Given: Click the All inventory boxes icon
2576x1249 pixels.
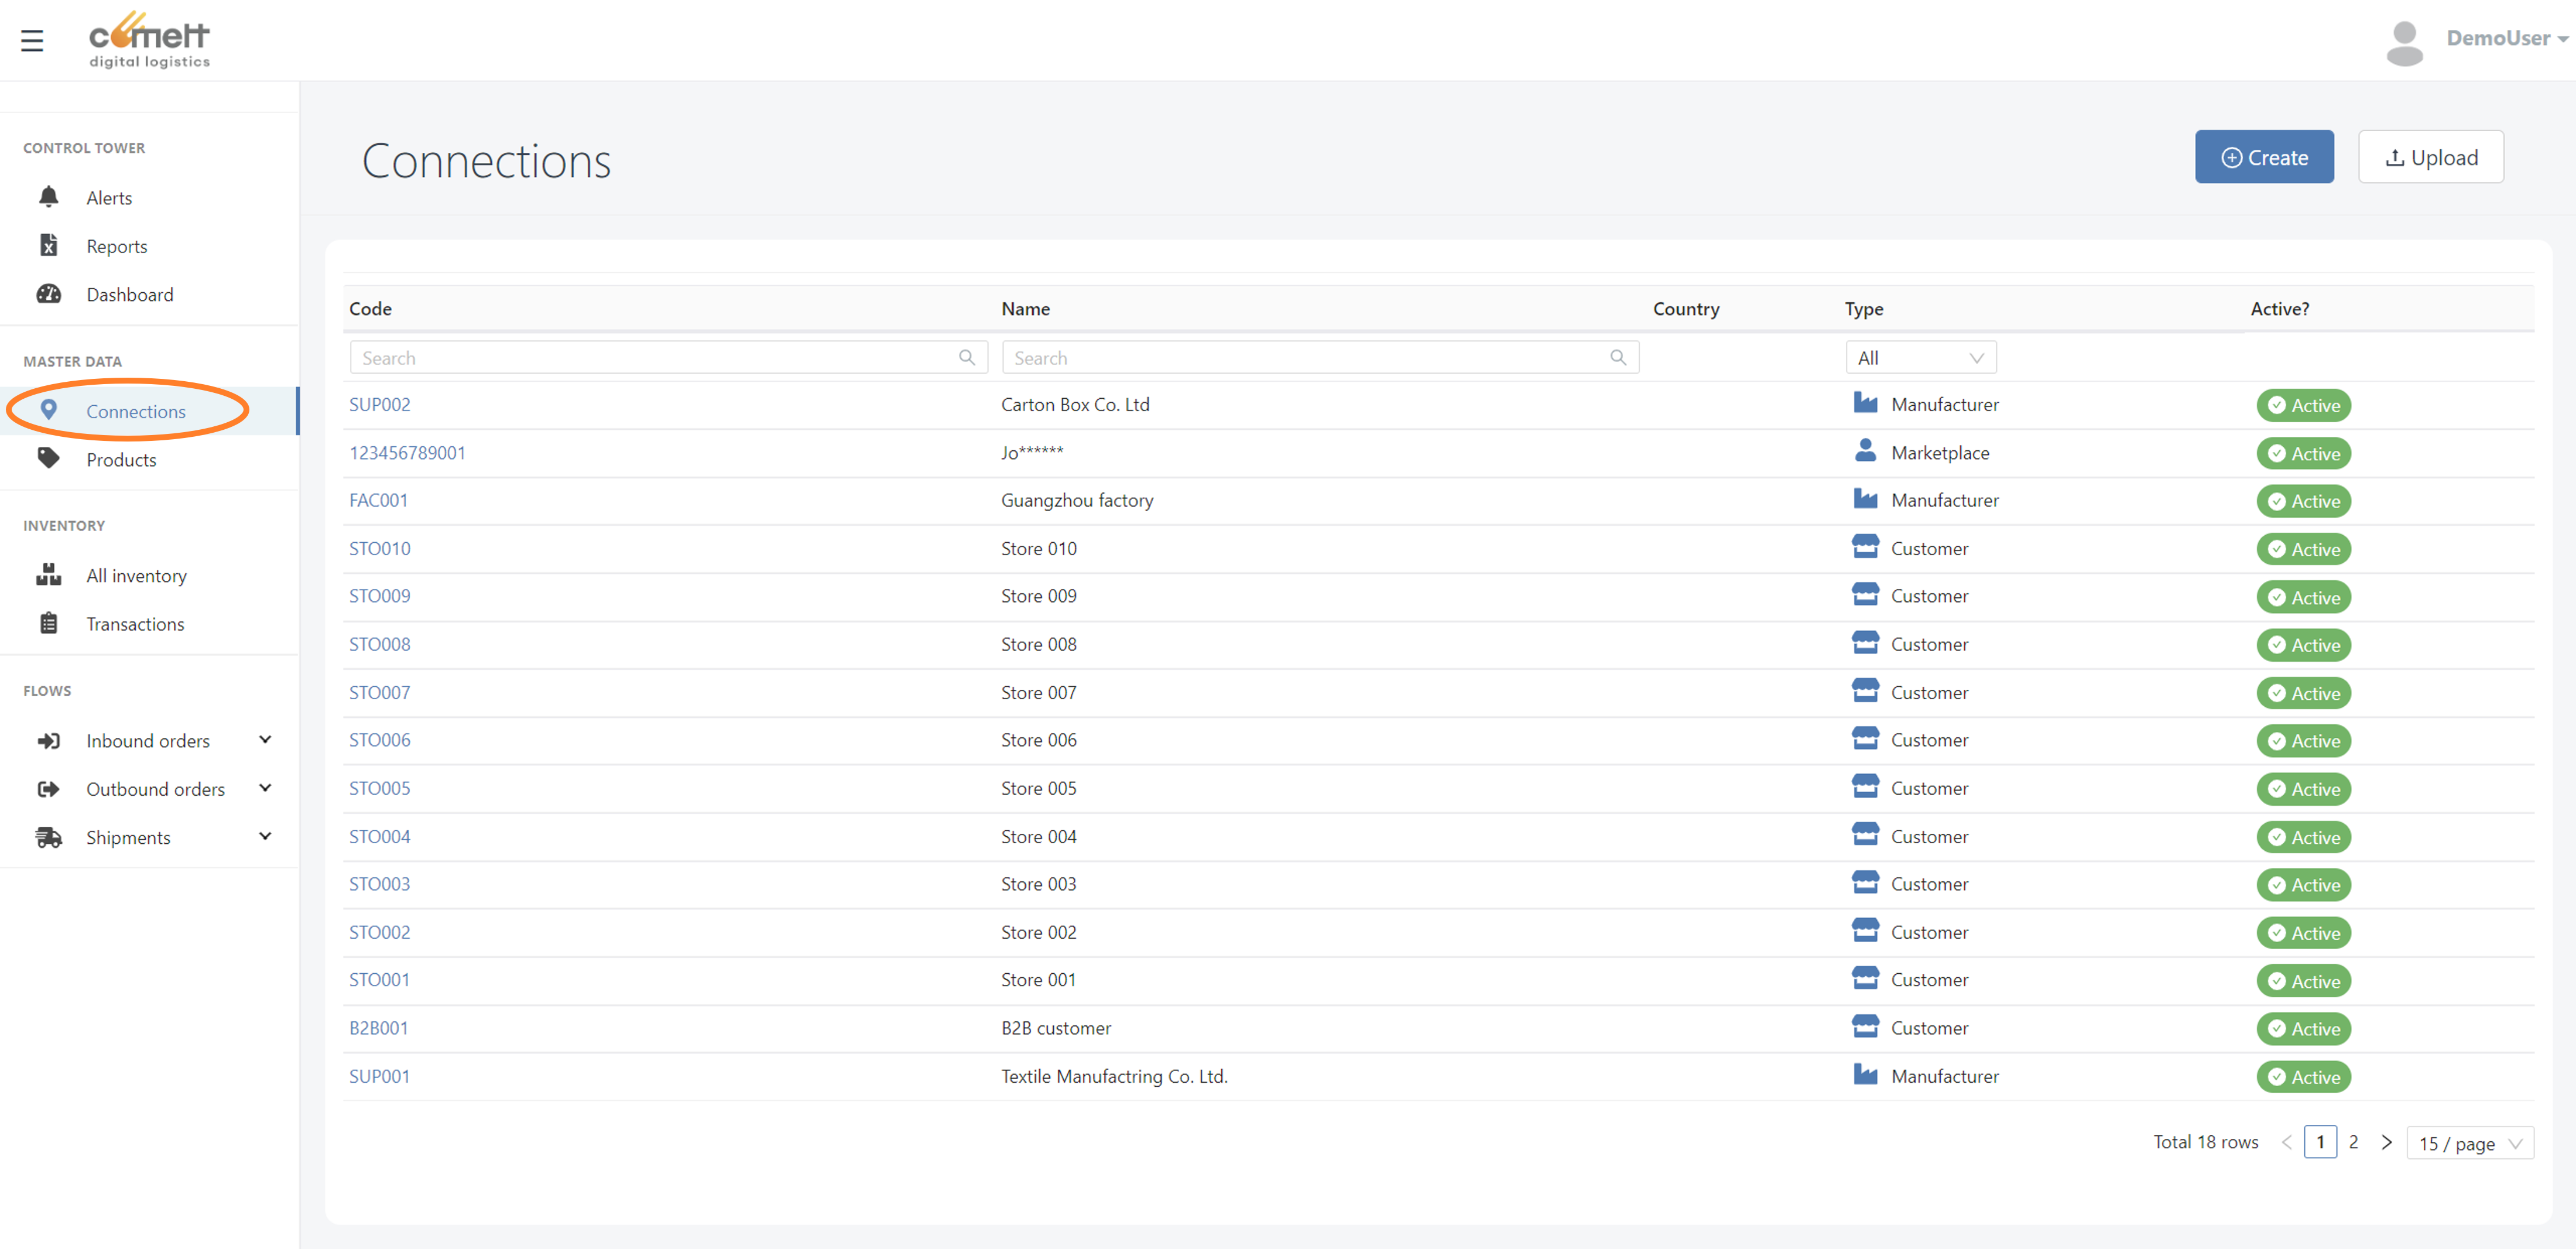Looking at the screenshot, I should pos(48,575).
